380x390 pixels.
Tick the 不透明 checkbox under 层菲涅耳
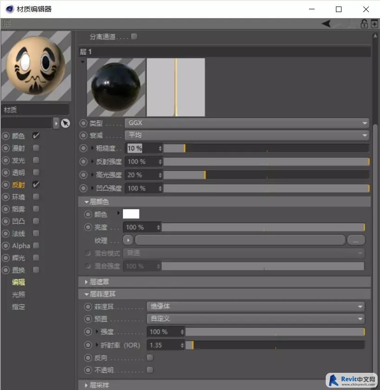[x=150, y=370]
